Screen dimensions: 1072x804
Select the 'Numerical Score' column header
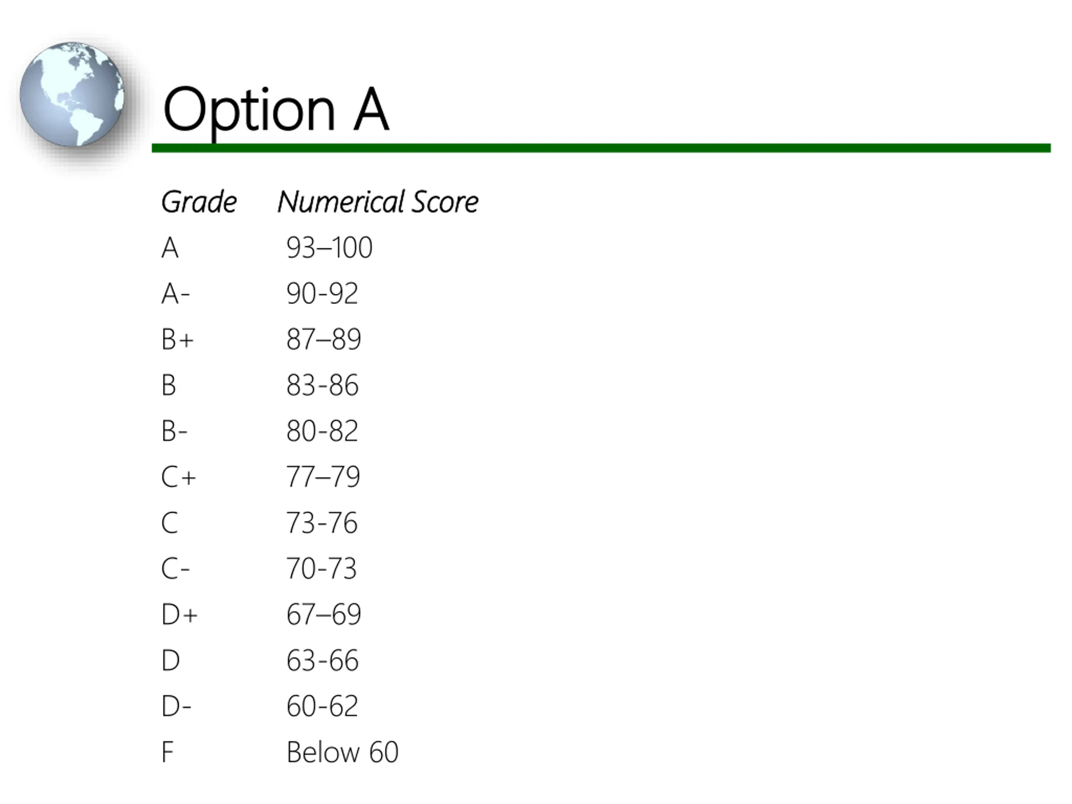coord(378,201)
